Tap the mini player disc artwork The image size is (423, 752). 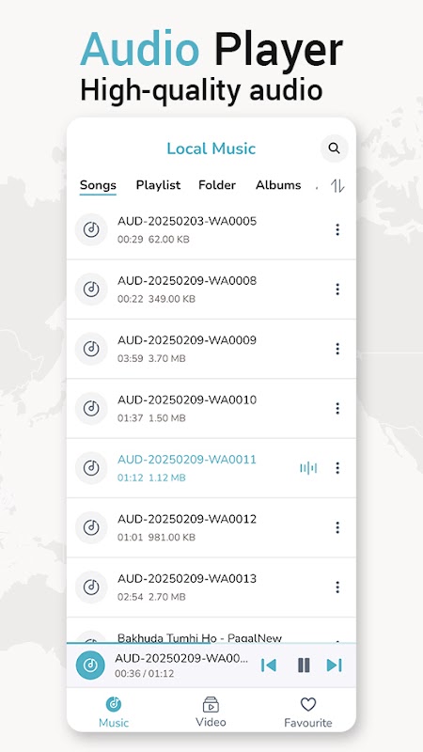[90, 666]
